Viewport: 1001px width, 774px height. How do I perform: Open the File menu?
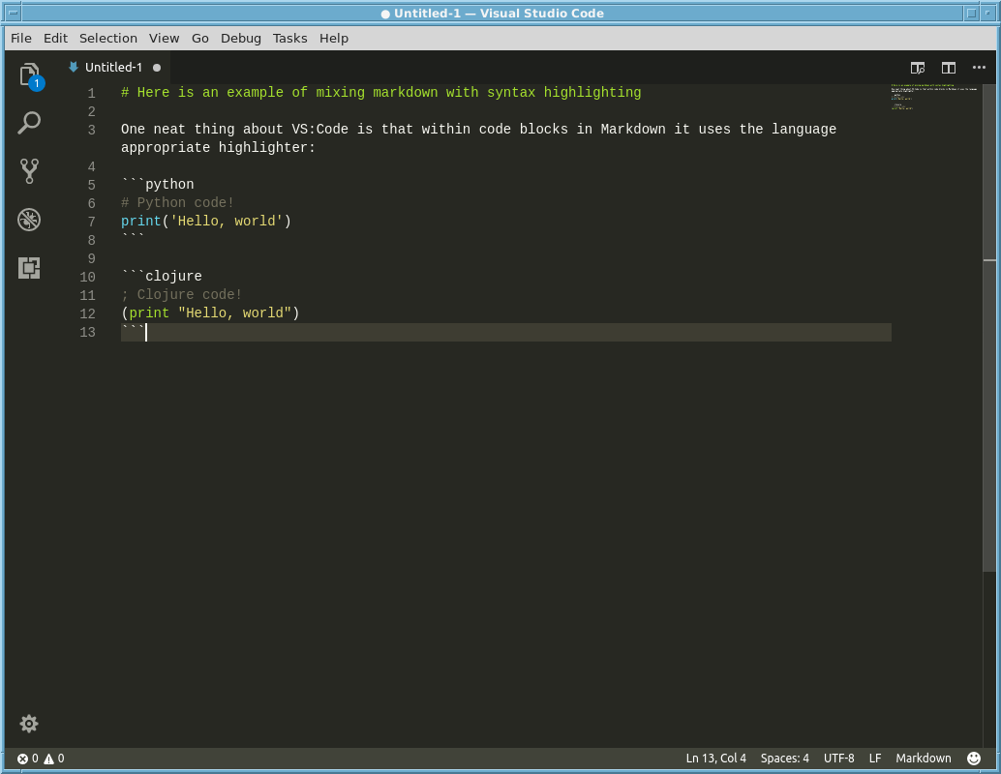tap(21, 39)
